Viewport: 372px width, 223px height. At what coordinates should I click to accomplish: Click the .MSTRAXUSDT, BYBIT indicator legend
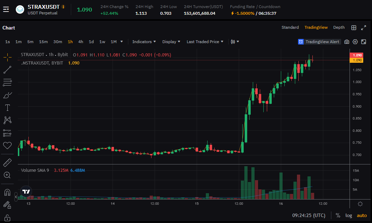[x=42, y=63]
